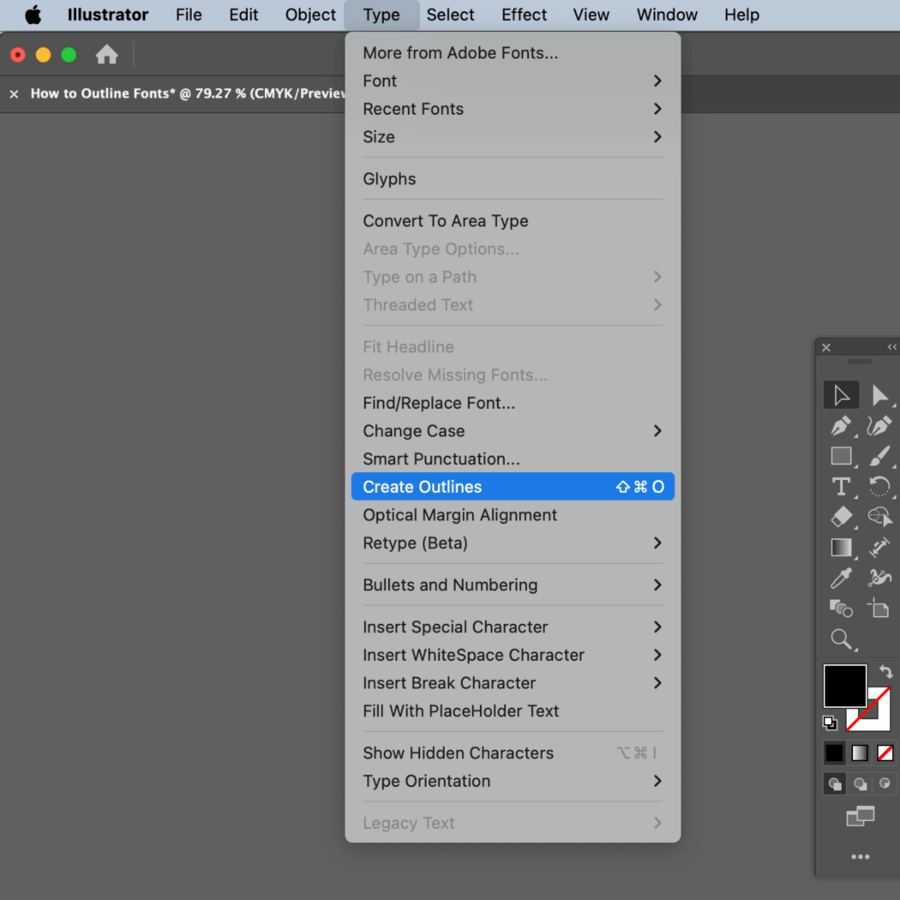Reset to default fill and stroke
The height and width of the screenshot is (900, 900).
tap(830, 723)
